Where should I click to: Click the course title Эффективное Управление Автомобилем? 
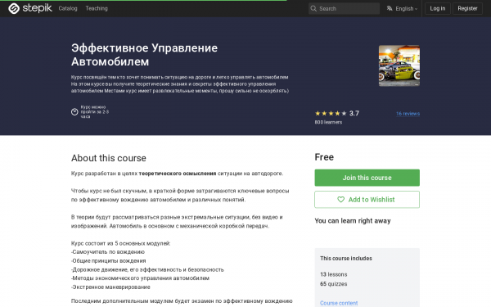point(144,55)
